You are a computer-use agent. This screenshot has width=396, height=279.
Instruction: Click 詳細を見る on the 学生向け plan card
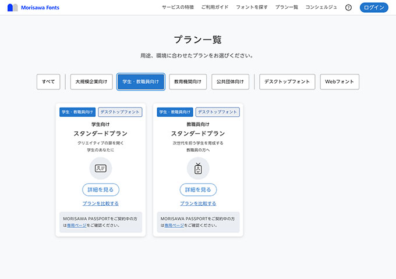(x=101, y=189)
